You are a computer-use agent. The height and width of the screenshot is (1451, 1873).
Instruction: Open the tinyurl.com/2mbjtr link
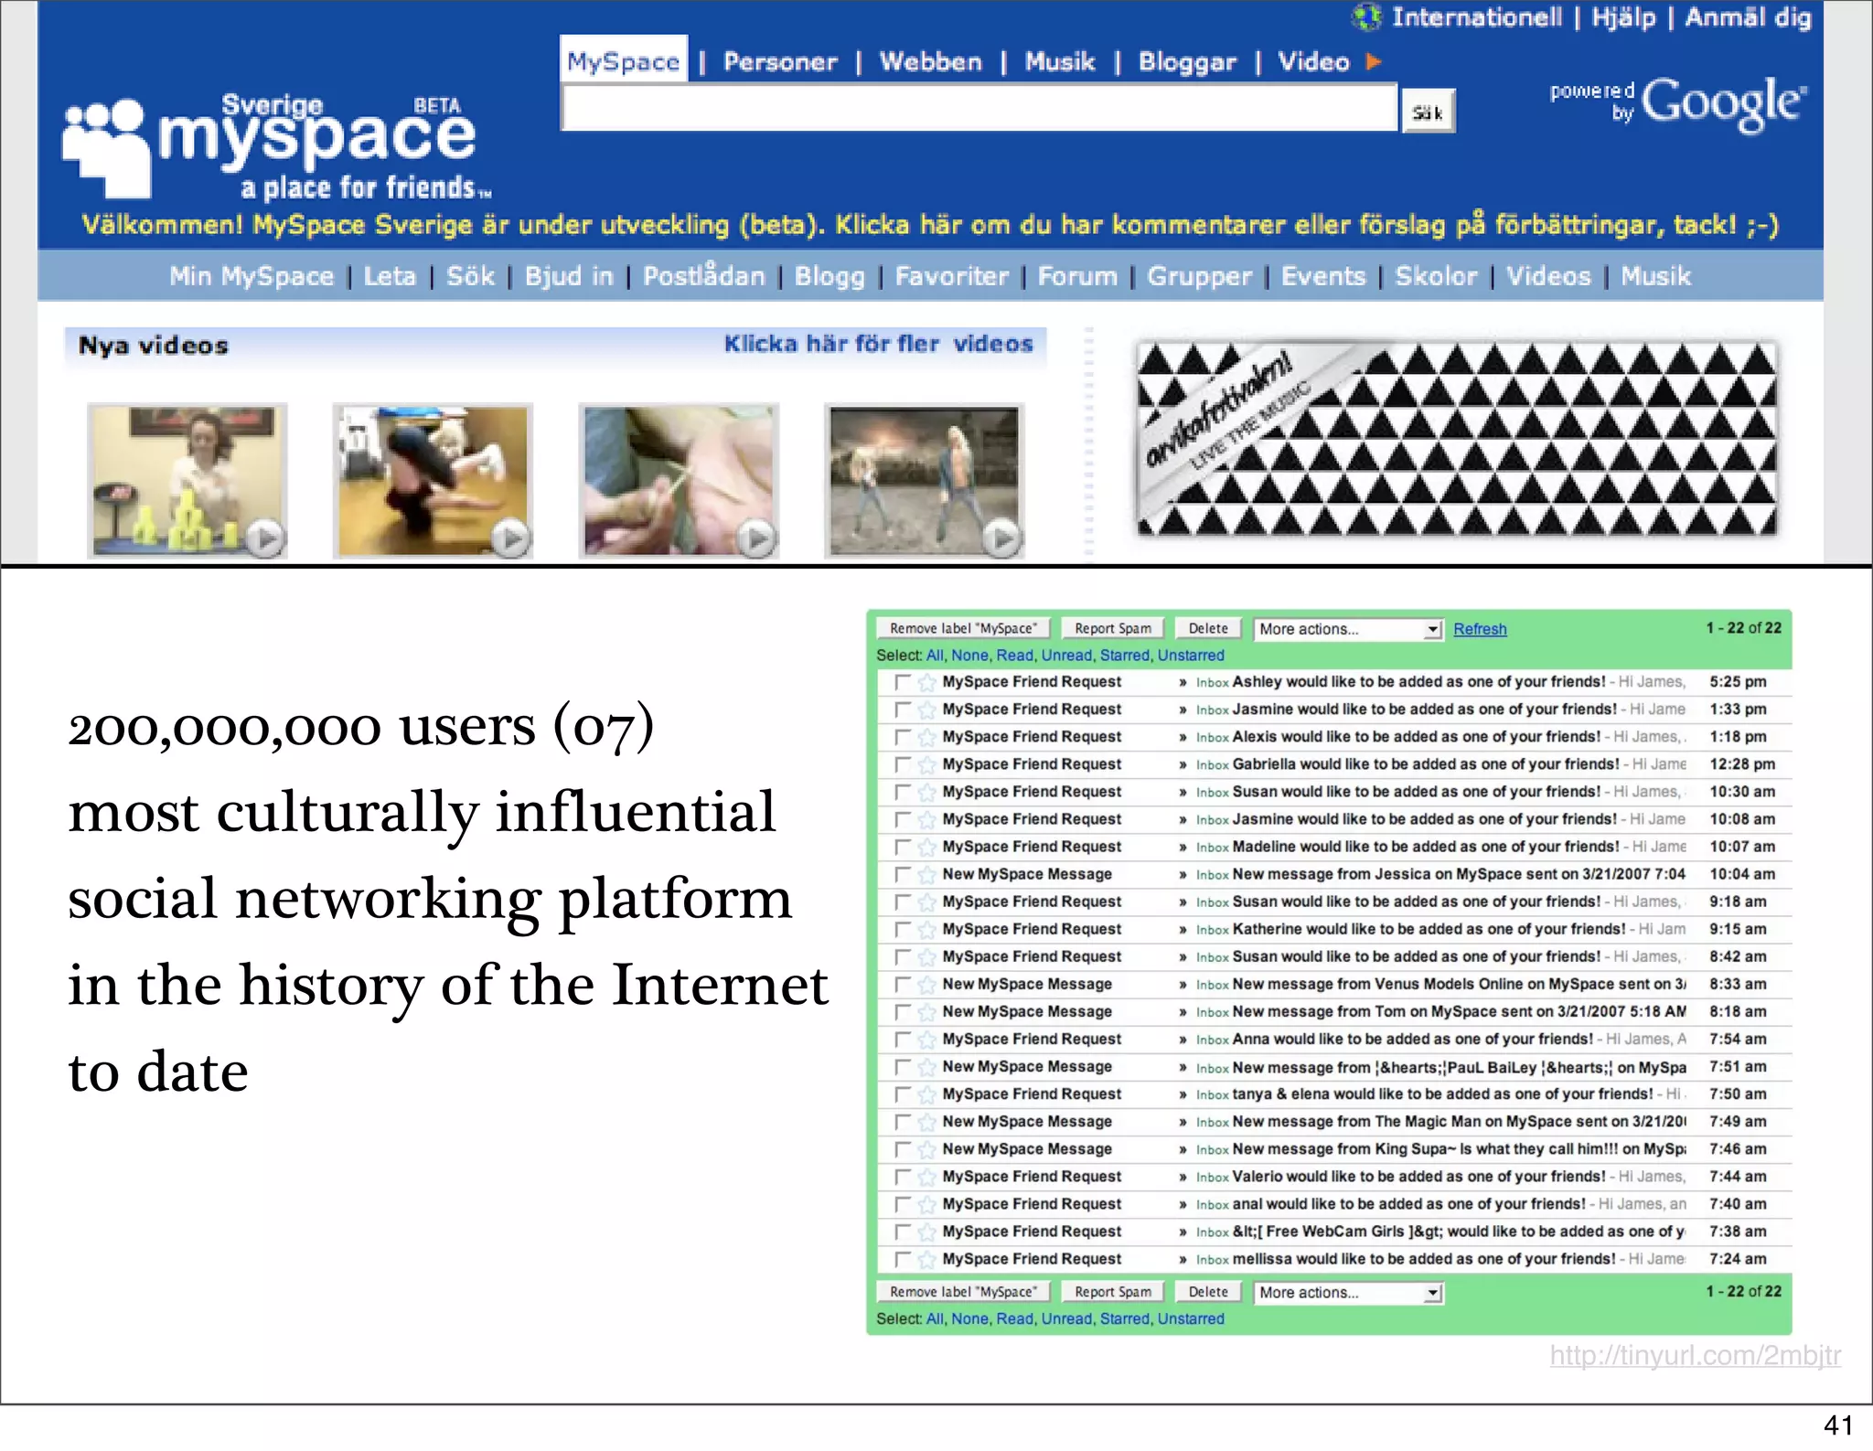[1696, 1355]
